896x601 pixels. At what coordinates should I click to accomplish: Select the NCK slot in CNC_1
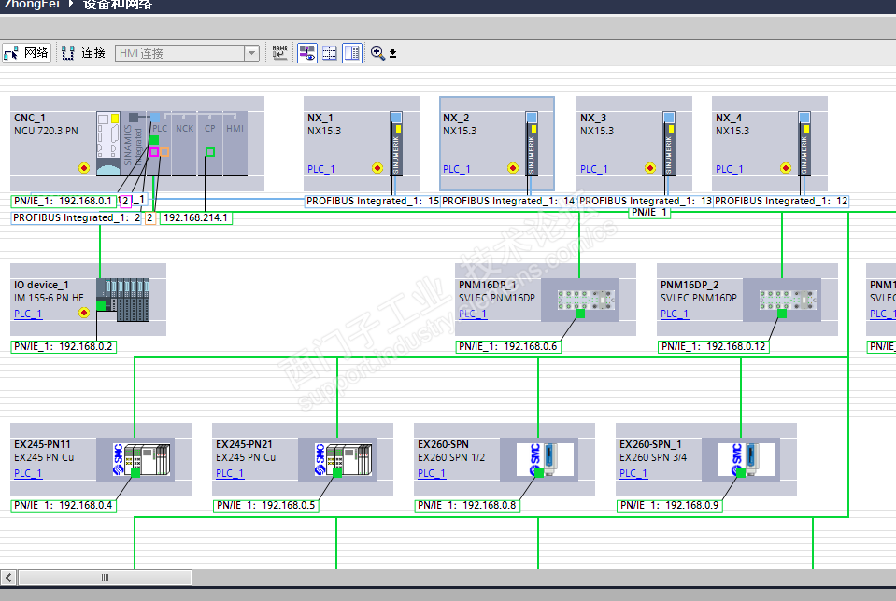[184, 144]
